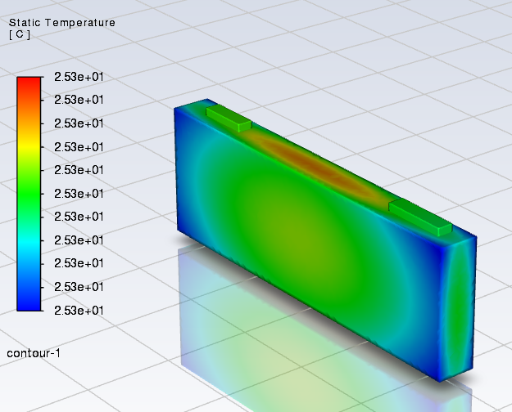Image resolution: width=512 pixels, height=412 pixels.
Task: Click the temperature color scale bar
Action: (29, 194)
